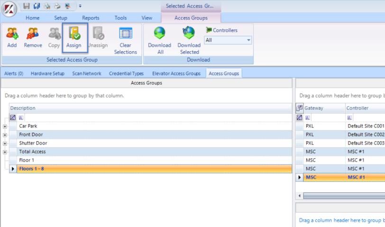Open the Home ribbon tab

(x=32, y=18)
